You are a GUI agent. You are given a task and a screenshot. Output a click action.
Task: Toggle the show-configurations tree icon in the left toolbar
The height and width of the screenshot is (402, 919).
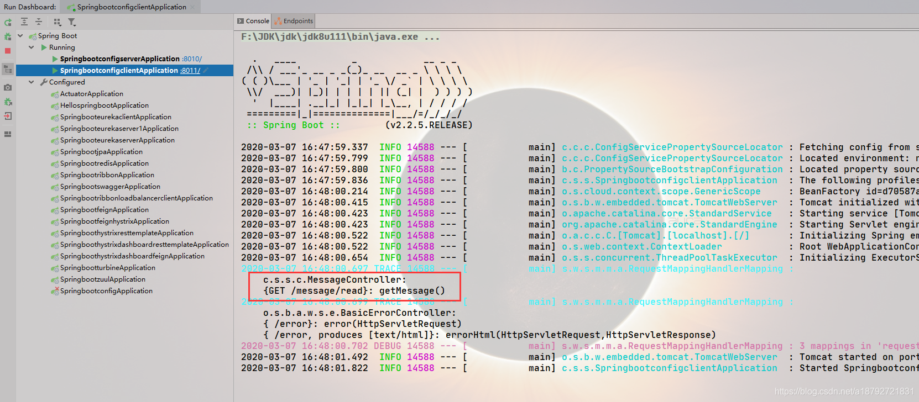point(8,69)
